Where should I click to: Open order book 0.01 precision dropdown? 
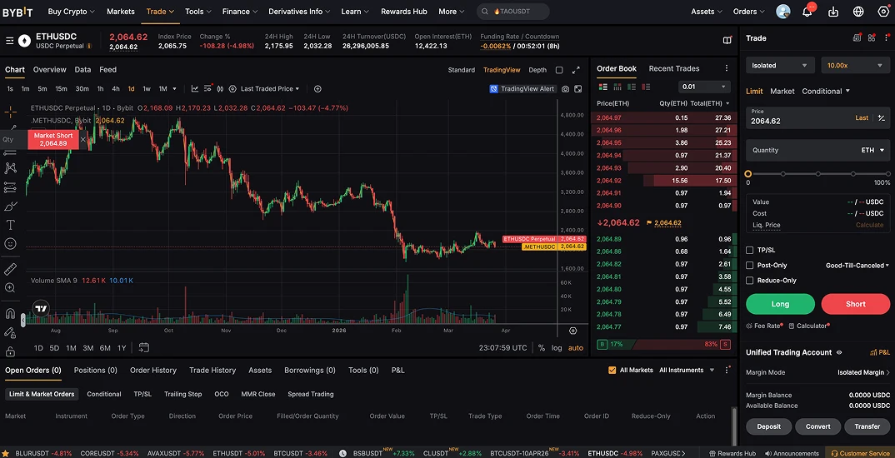pos(704,87)
